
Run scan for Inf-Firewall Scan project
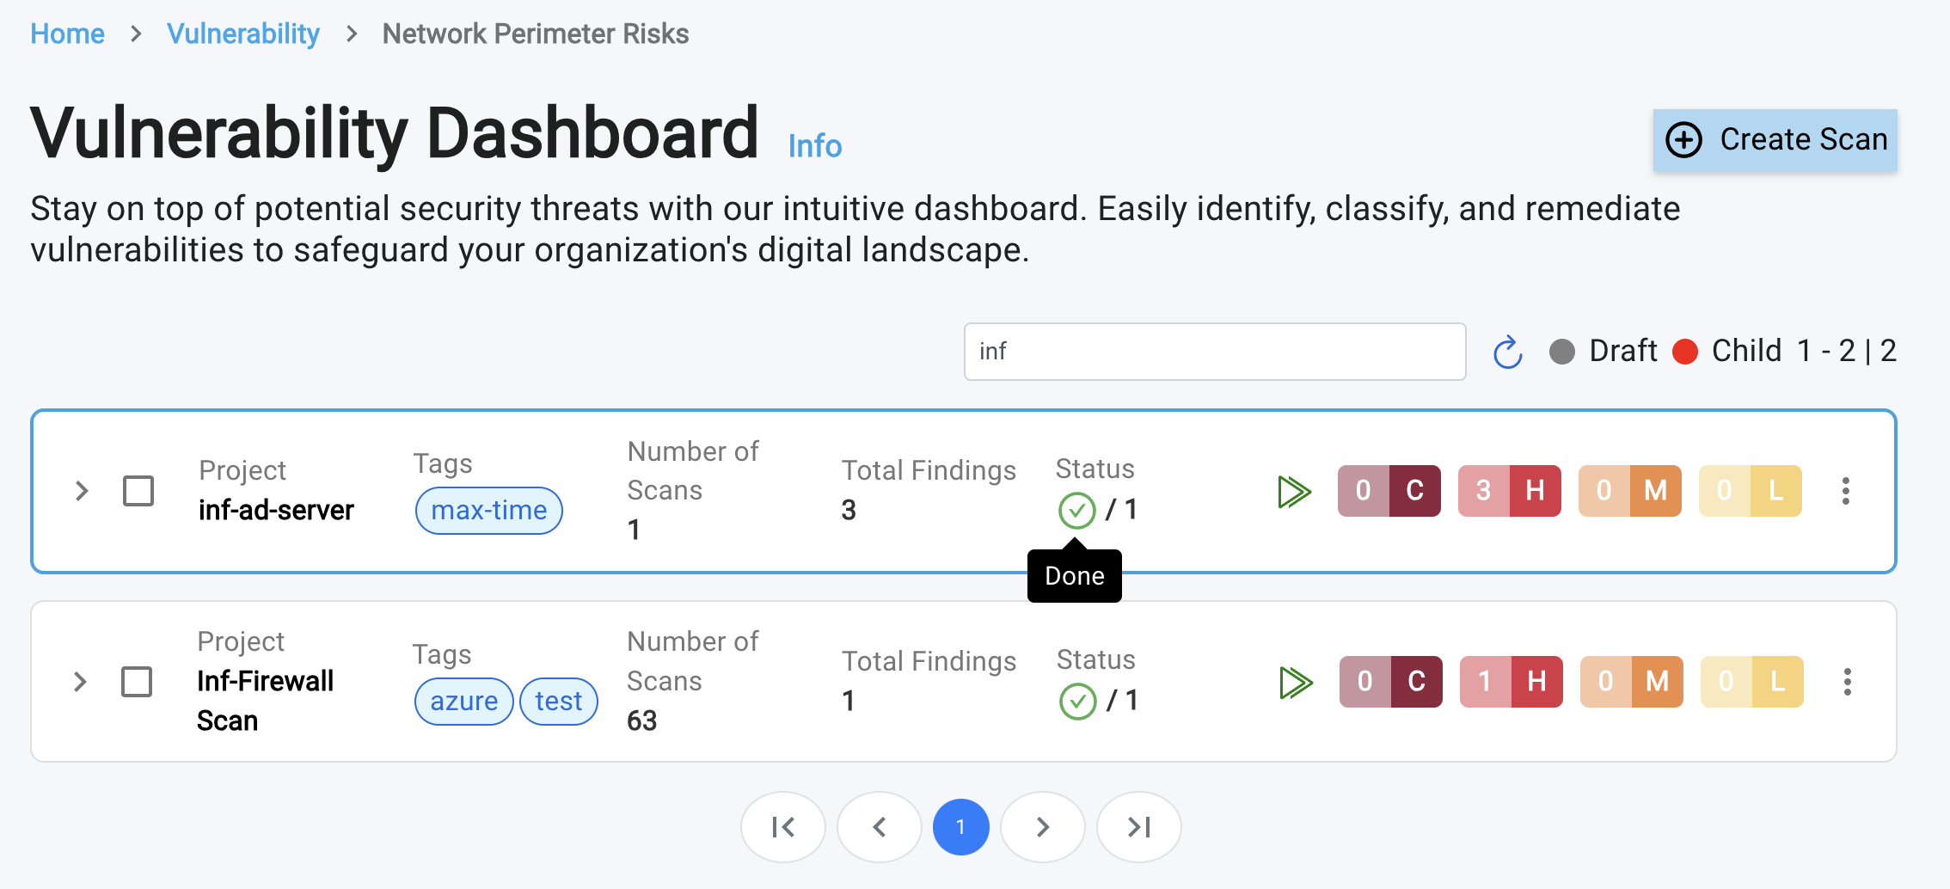(1296, 683)
